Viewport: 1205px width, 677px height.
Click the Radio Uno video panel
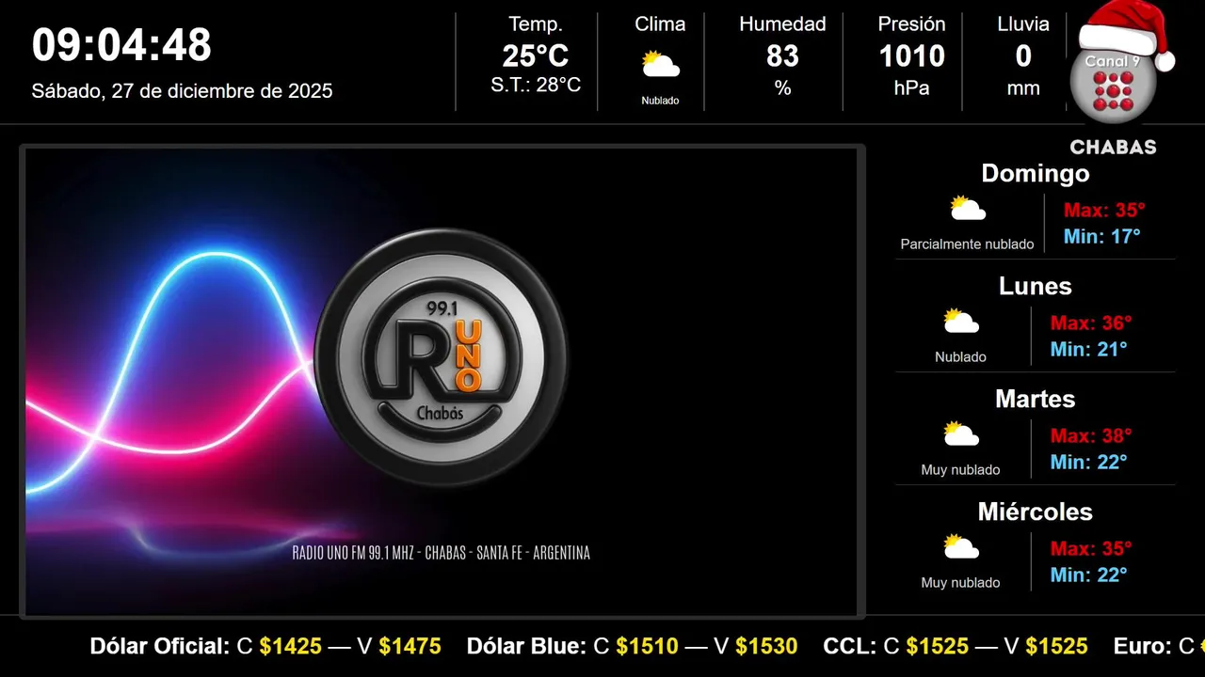(442, 382)
